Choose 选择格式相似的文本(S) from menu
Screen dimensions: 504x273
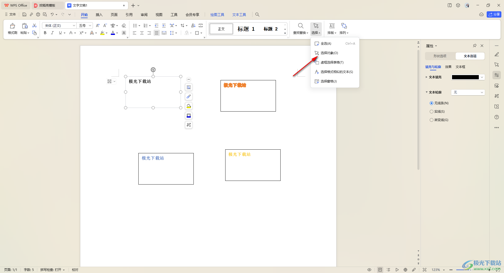coord(335,72)
